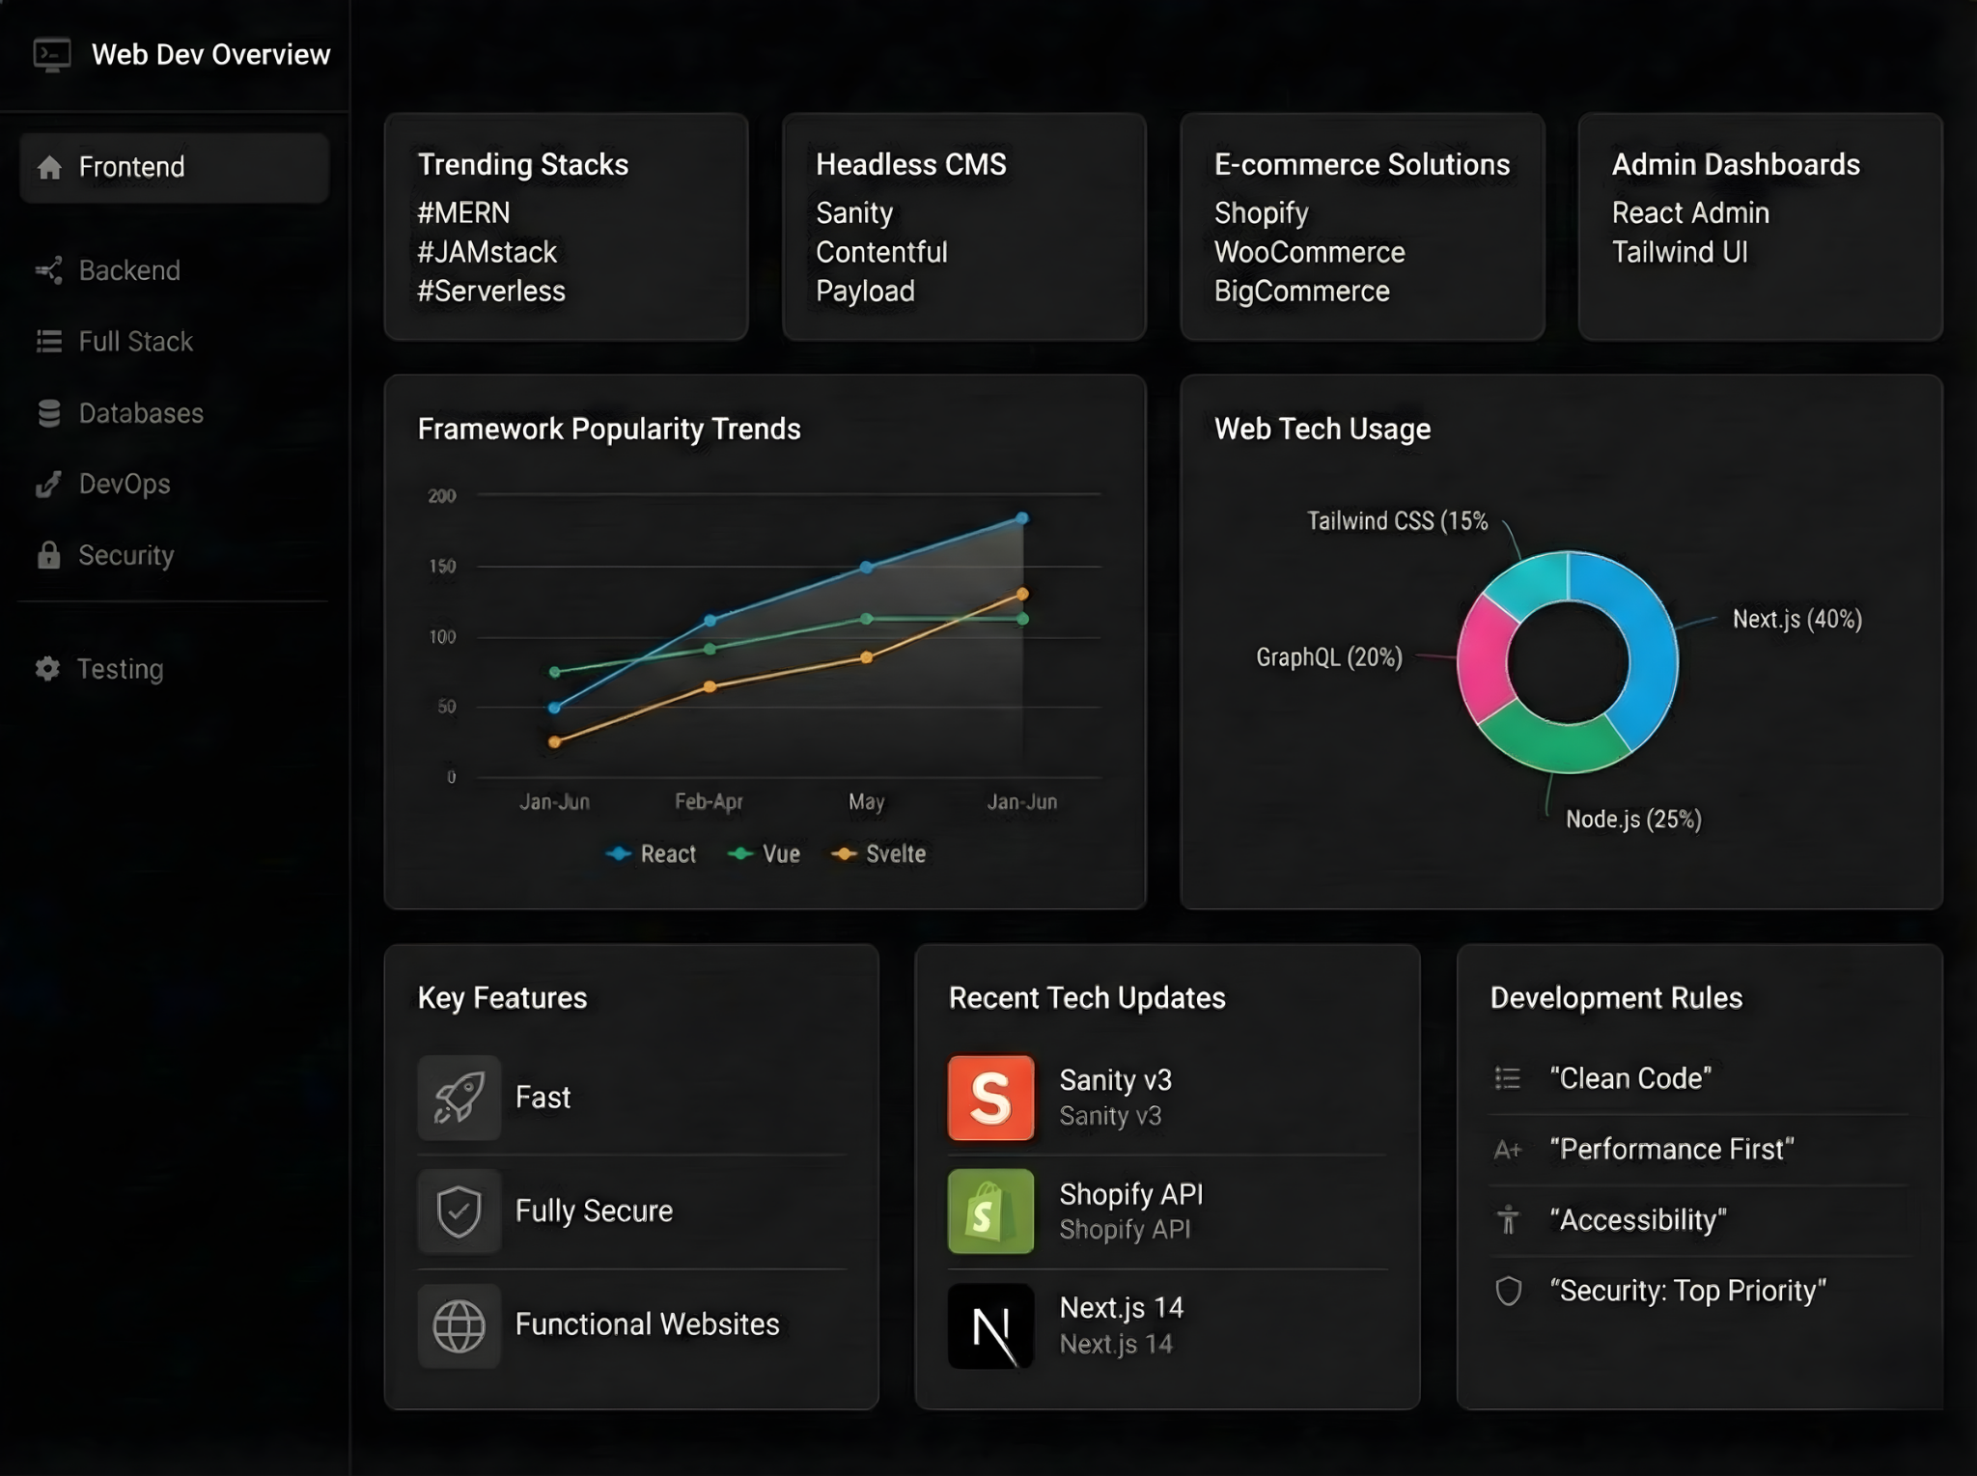Open the Backend sidebar section
The height and width of the screenshot is (1476, 1977).
[x=128, y=270]
